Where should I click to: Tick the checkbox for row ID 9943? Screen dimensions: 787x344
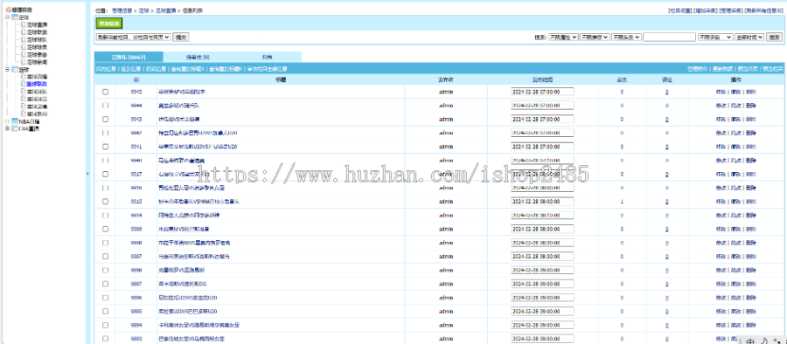click(106, 120)
